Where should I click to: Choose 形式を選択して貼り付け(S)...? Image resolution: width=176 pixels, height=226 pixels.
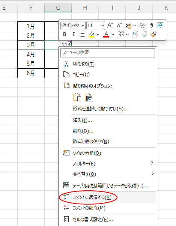coord(108,108)
